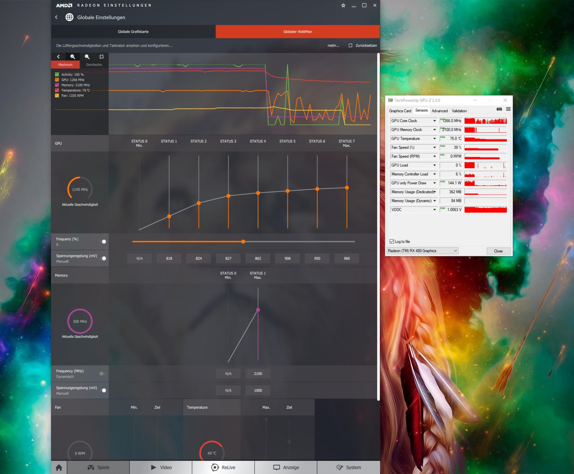Image resolution: width=574 pixels, height=474 pixels.
Task: Toggle Memory Spannungsregelung (mV) switch
Action: 103,390
